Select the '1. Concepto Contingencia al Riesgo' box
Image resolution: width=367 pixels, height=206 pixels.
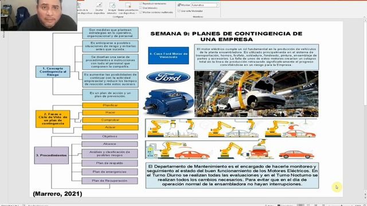[x=53, y=72]
